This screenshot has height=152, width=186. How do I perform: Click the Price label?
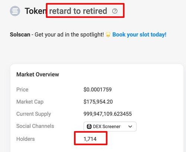coord(22,89)
